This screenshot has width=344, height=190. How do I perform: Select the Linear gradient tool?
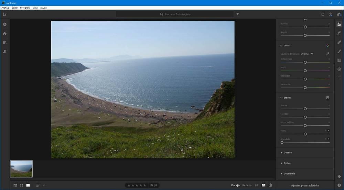pos(339,60)
